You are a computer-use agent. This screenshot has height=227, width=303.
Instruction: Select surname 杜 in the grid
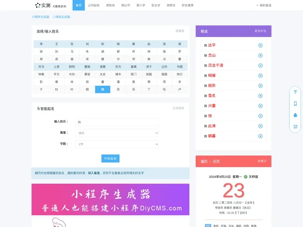(57, 90)
